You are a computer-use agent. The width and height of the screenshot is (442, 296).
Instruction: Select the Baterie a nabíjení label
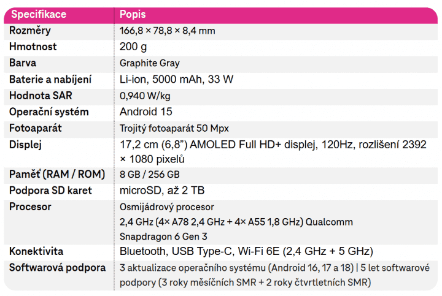point(50,79)
